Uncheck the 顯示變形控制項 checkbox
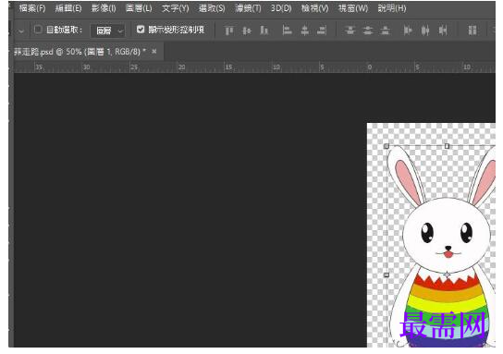 (141, 30)
